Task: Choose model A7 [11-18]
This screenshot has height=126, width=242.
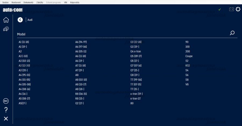Action: (x=80, y=65)
